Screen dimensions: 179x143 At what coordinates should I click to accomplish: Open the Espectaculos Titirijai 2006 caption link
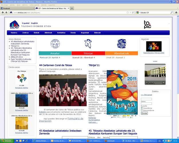(154, 53)
